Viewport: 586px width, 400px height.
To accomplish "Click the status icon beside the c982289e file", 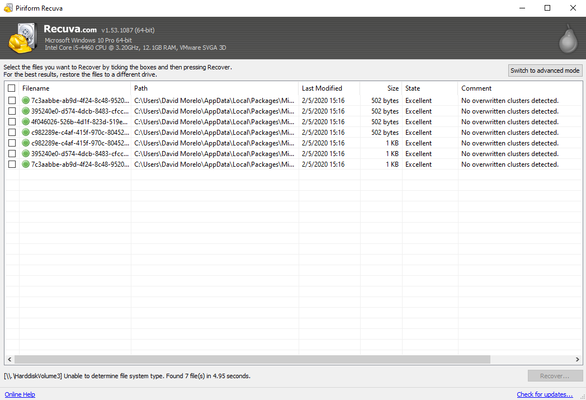I will pyautogui.click(x=26, y=132).
